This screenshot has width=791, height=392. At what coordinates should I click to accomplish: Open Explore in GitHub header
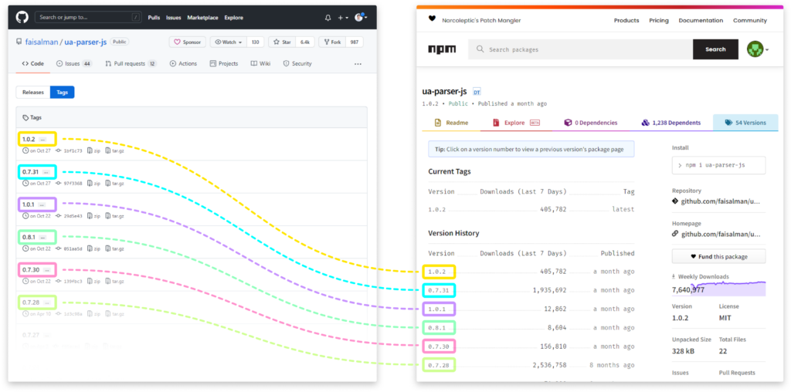pyautogui.click(x=233, y=18)
